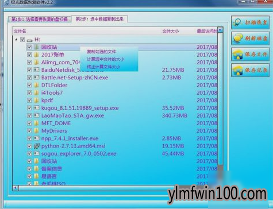
Task: Uncheck the 备案信息 folder checkbox
Action: click(29, 169)
